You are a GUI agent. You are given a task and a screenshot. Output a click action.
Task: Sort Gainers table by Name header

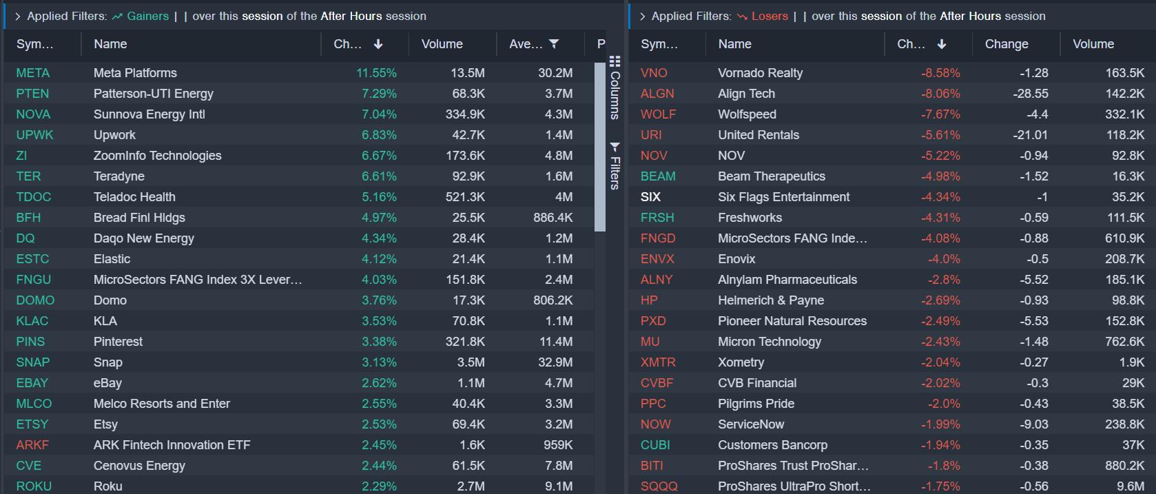(x=110, y=44)
